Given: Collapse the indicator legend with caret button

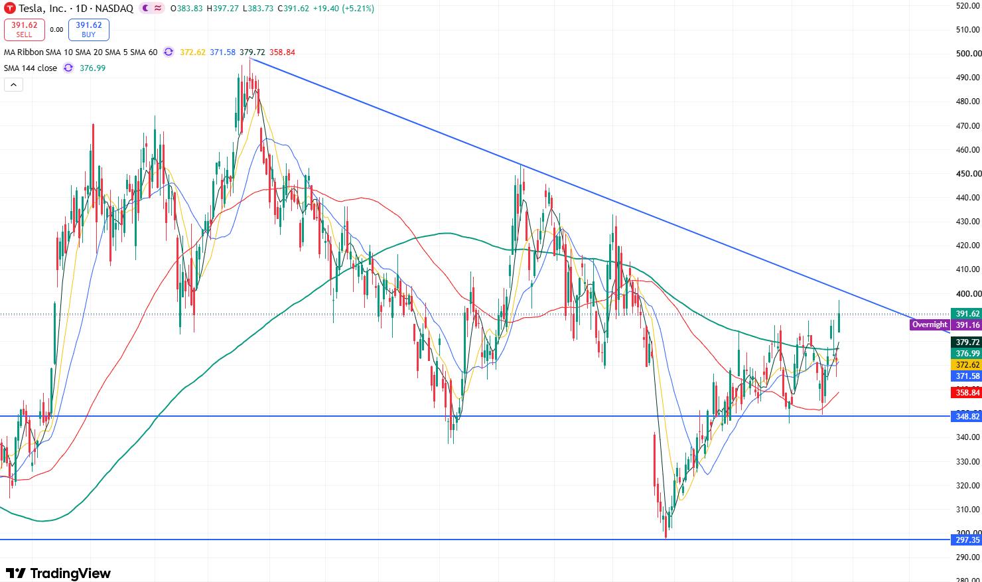Looking at the screenshot, I should pyautogui.click(x=13, y=84).
